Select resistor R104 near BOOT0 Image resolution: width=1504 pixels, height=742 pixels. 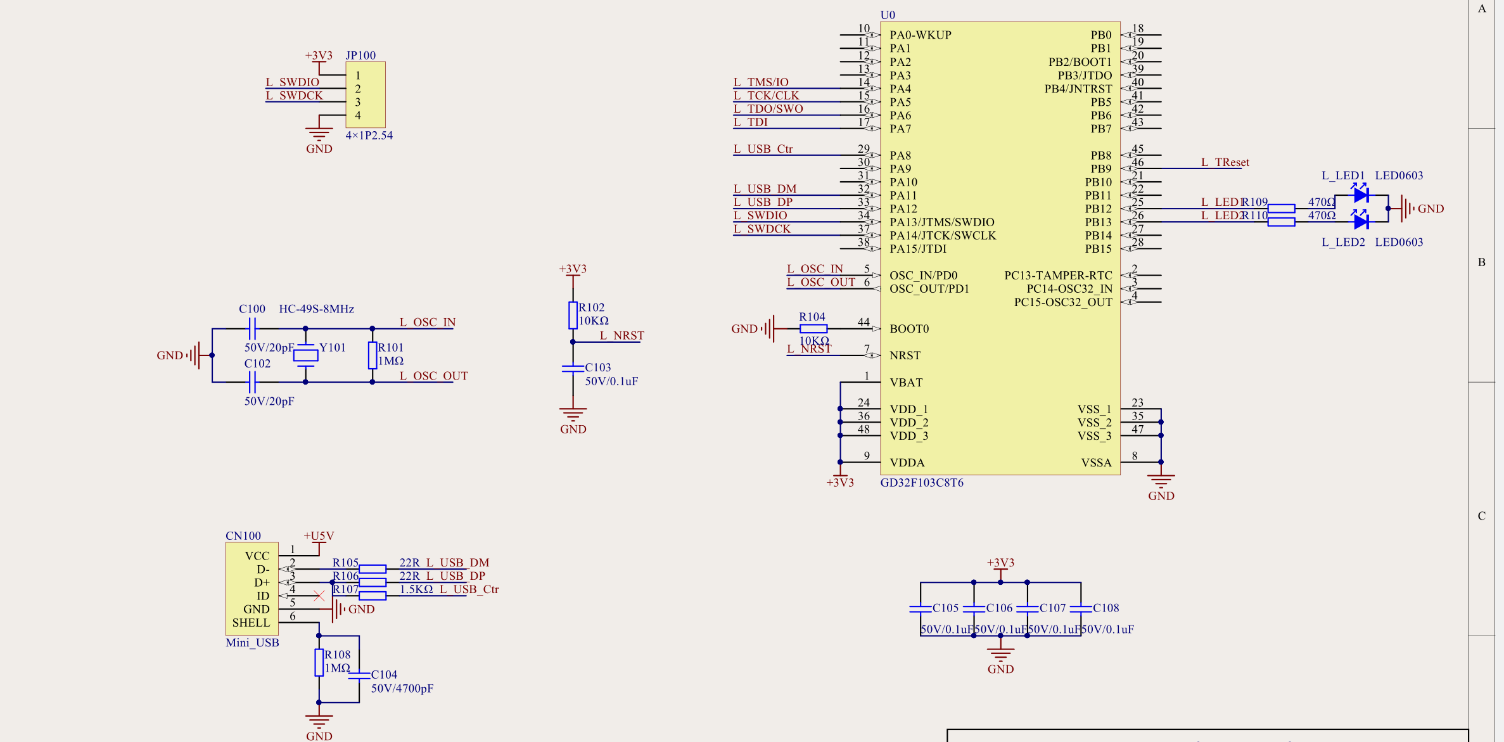813,329
